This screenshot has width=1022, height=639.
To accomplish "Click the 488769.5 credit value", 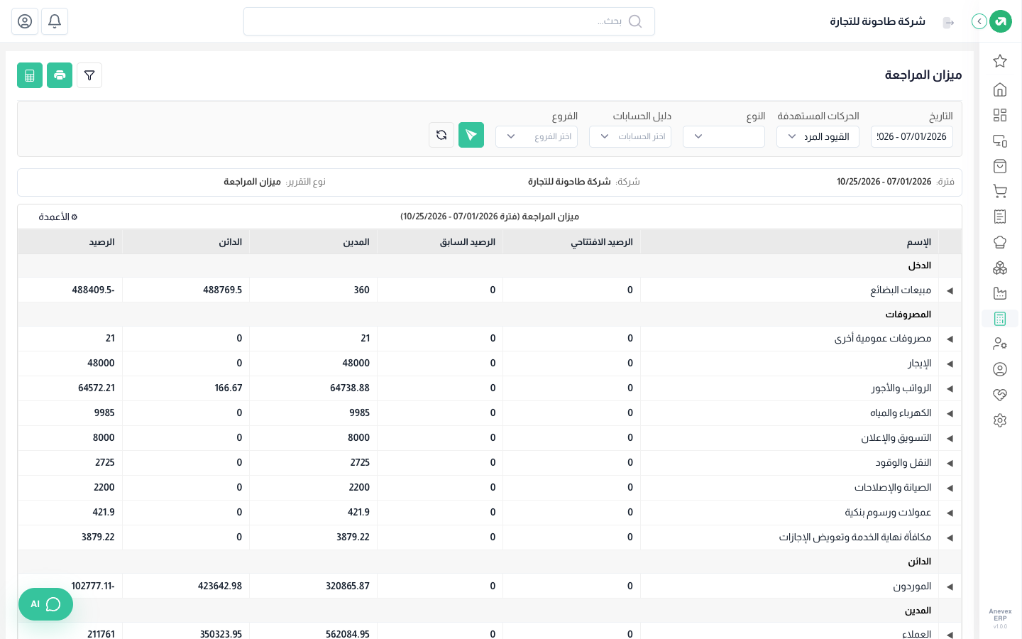I will pyautogui.click(x=222, y=290).
